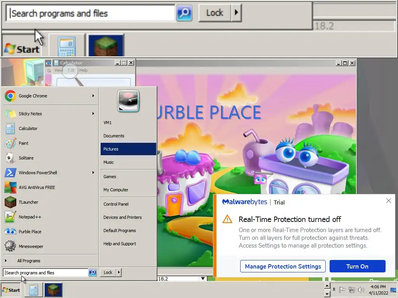The image size is (398, 298).
Task: Click the Malwarebytes warning triangle icon
Action: (227, 219)
